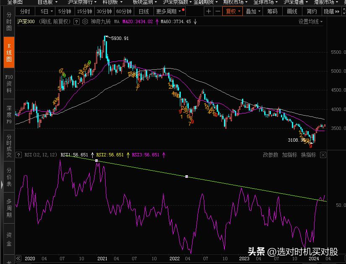Switch to 5分钟 period tab

pos(65,11)
